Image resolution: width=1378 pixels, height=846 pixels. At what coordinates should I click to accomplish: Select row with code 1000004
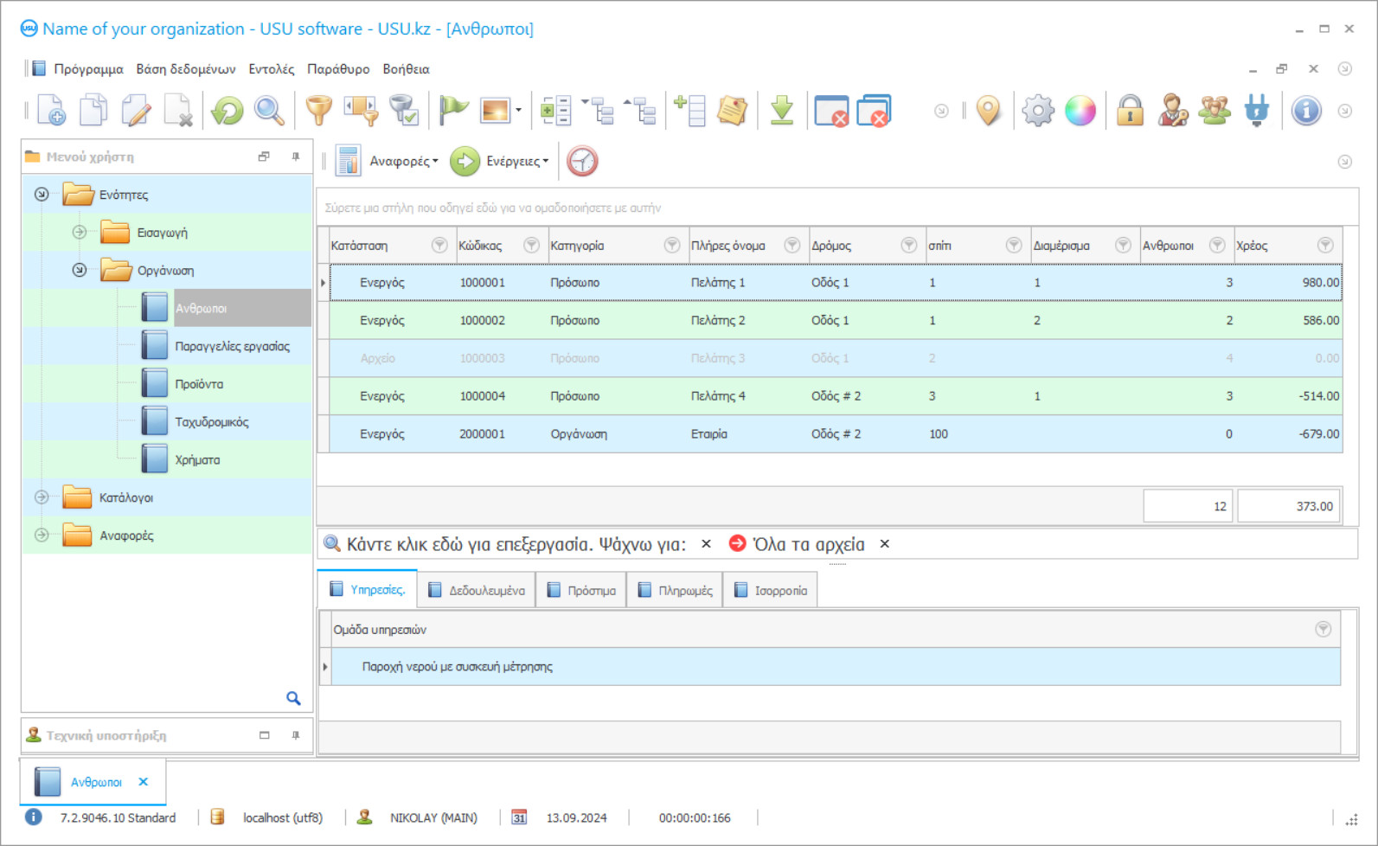coord(836,396)
